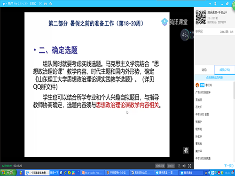Viewport: 235px width, 176px height.
Task: Click the share icon in title bar
Action: click(46, 4)
